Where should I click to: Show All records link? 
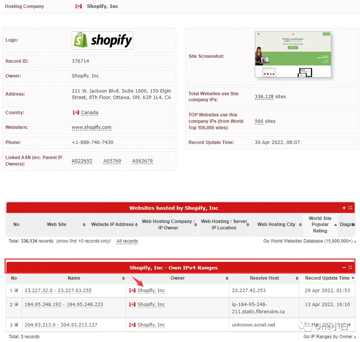[127, 241]
